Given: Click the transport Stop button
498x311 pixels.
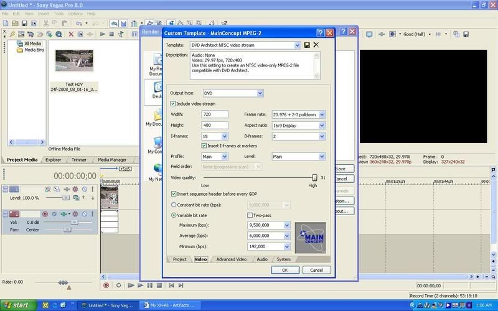Looking at the screenshot, I should point(159,285).
